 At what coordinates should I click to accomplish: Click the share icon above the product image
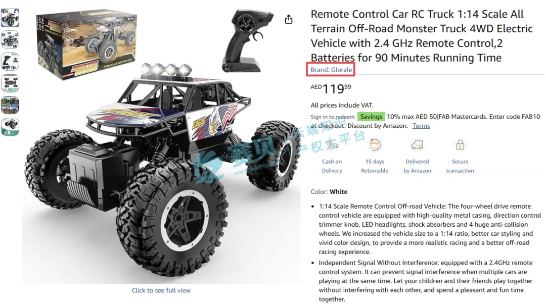tap(289, 19)
